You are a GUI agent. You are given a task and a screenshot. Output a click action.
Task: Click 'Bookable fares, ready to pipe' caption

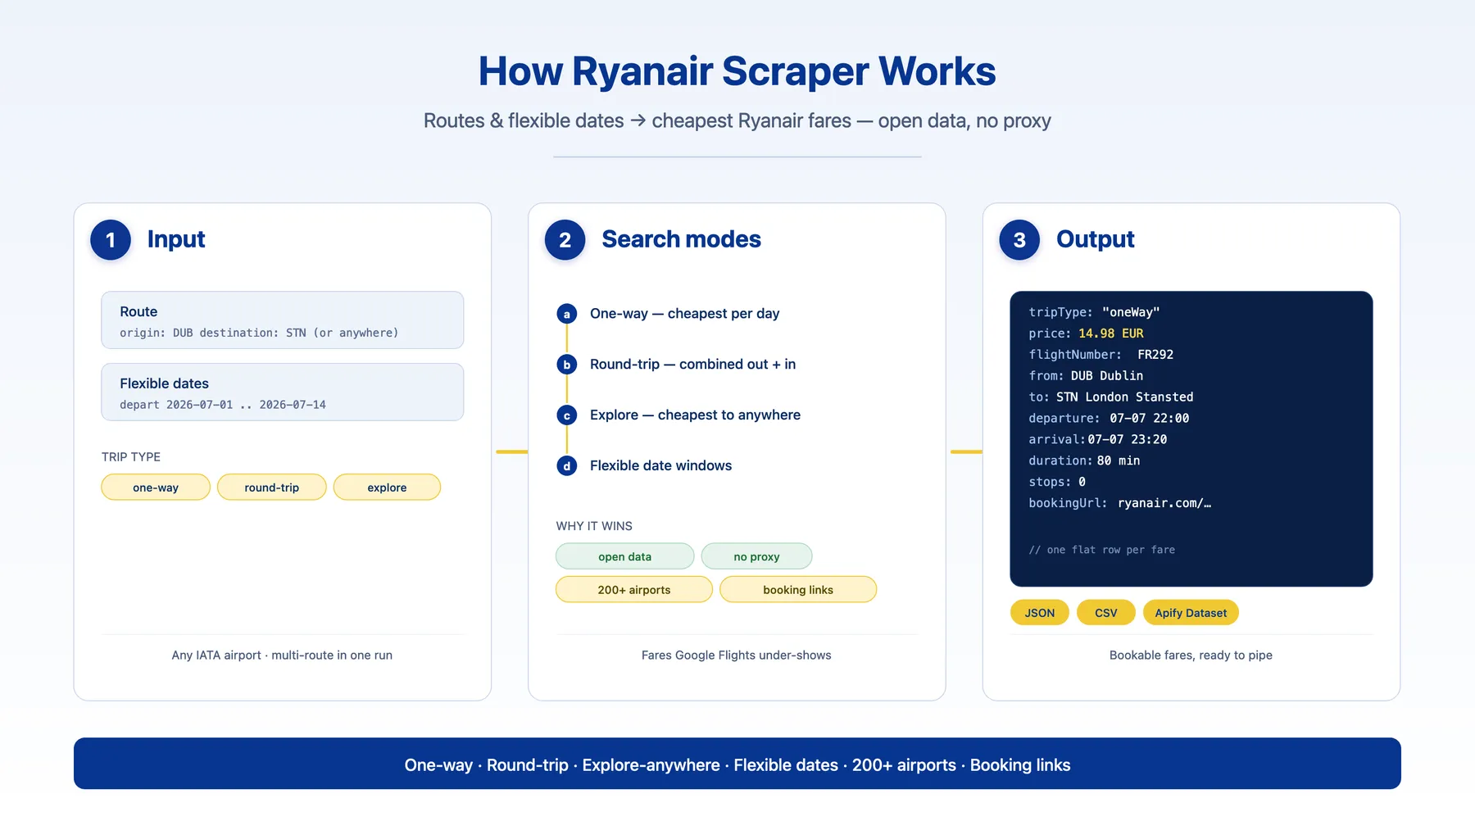pos(1191,655)
